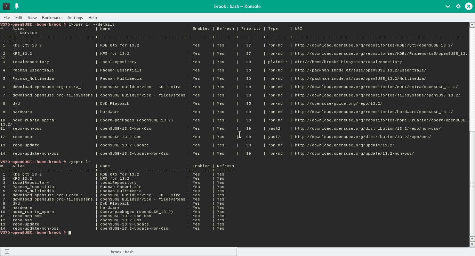The width and height of the screenshot is (475, 256).
Task: Click the packman URI ending in 'Essentials/'
Action: (361, 70)
